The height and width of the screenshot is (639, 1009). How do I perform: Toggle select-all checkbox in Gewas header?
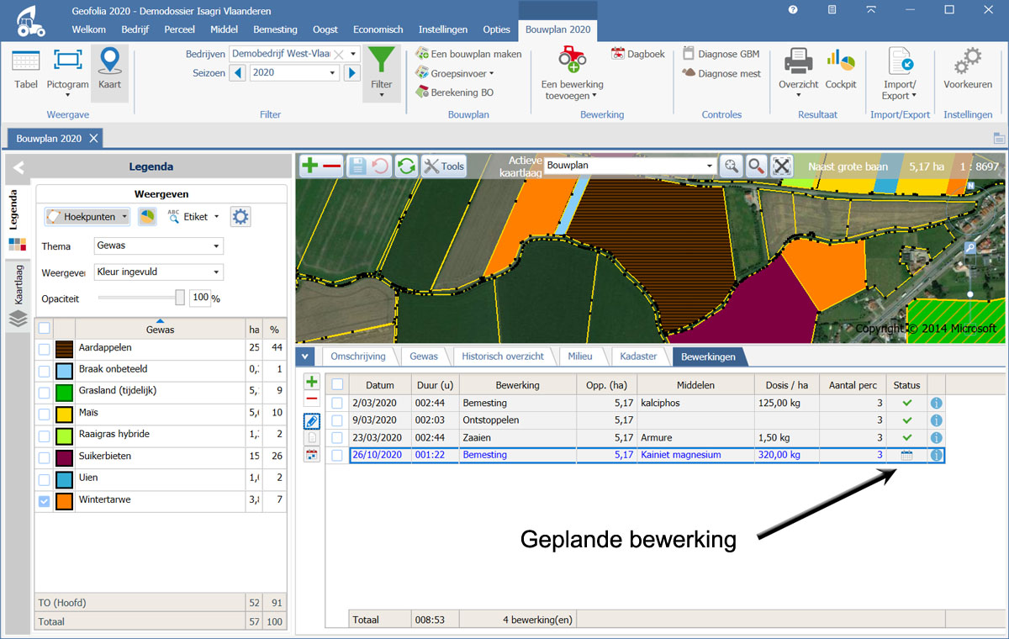pos(44,329)
